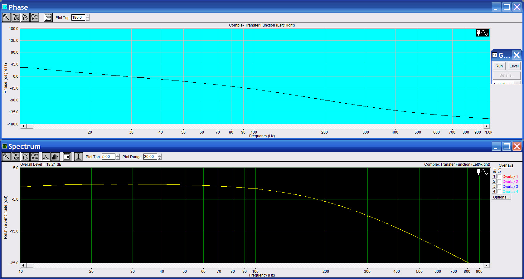
Task: Enable the Overlay 1 checkbox
Action: point(499,177)
